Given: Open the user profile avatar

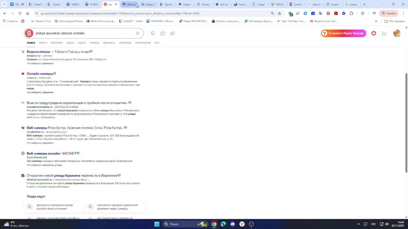Looking at the screenshot, I should [397, 33].
